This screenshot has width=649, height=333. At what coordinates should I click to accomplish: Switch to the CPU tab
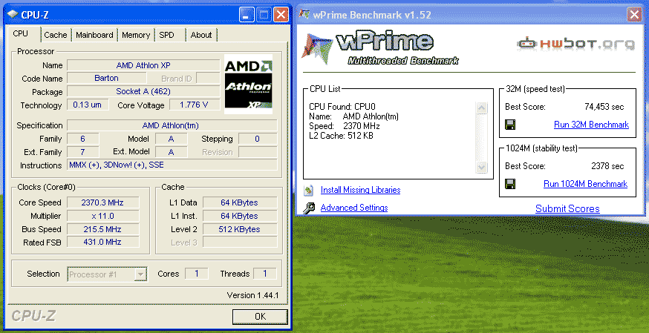[x=21, y=34]
